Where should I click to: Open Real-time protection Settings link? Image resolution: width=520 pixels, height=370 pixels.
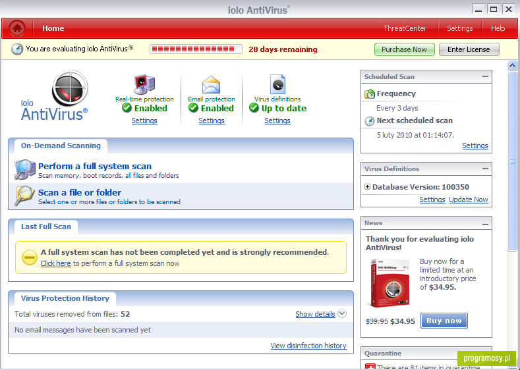[x=144, y=120]
